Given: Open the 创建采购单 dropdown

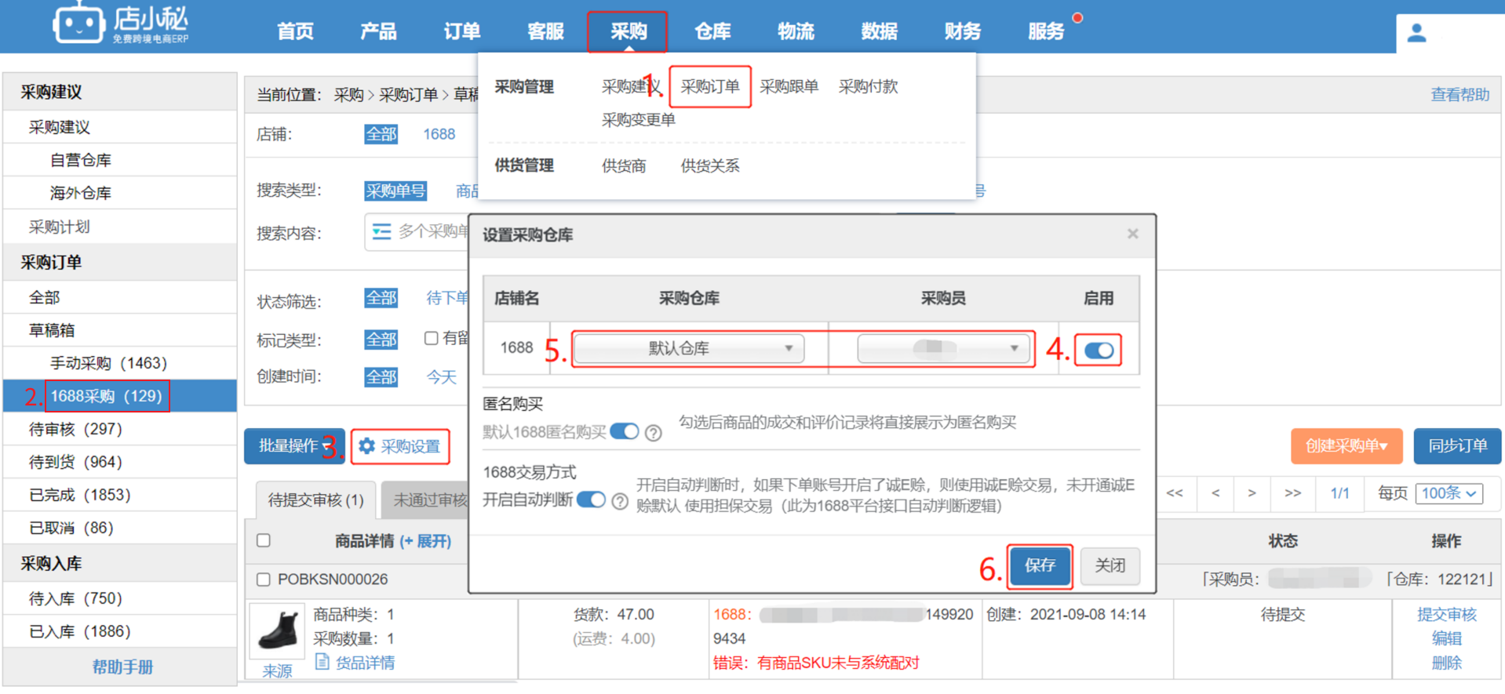Looking at the screenshot, I should click(x=1346, y=446).
